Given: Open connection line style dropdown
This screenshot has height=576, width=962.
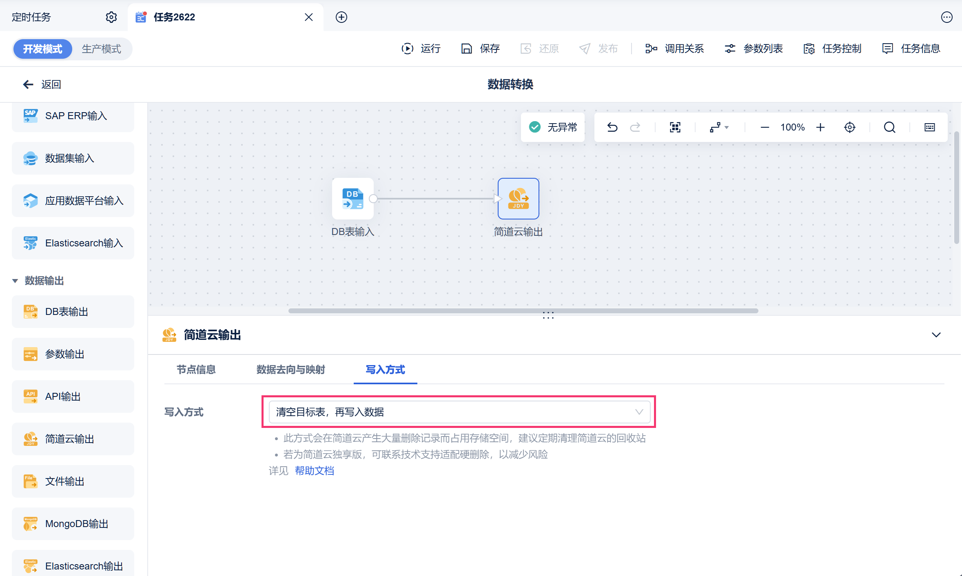Looking at the screenshot, I should click(719, 127).
